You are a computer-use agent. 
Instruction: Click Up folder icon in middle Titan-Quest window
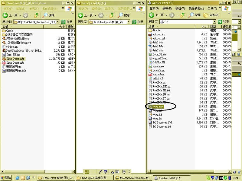click(x=112, y=15)
